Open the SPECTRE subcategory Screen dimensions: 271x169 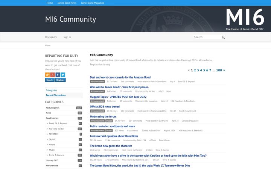(53, 134)
